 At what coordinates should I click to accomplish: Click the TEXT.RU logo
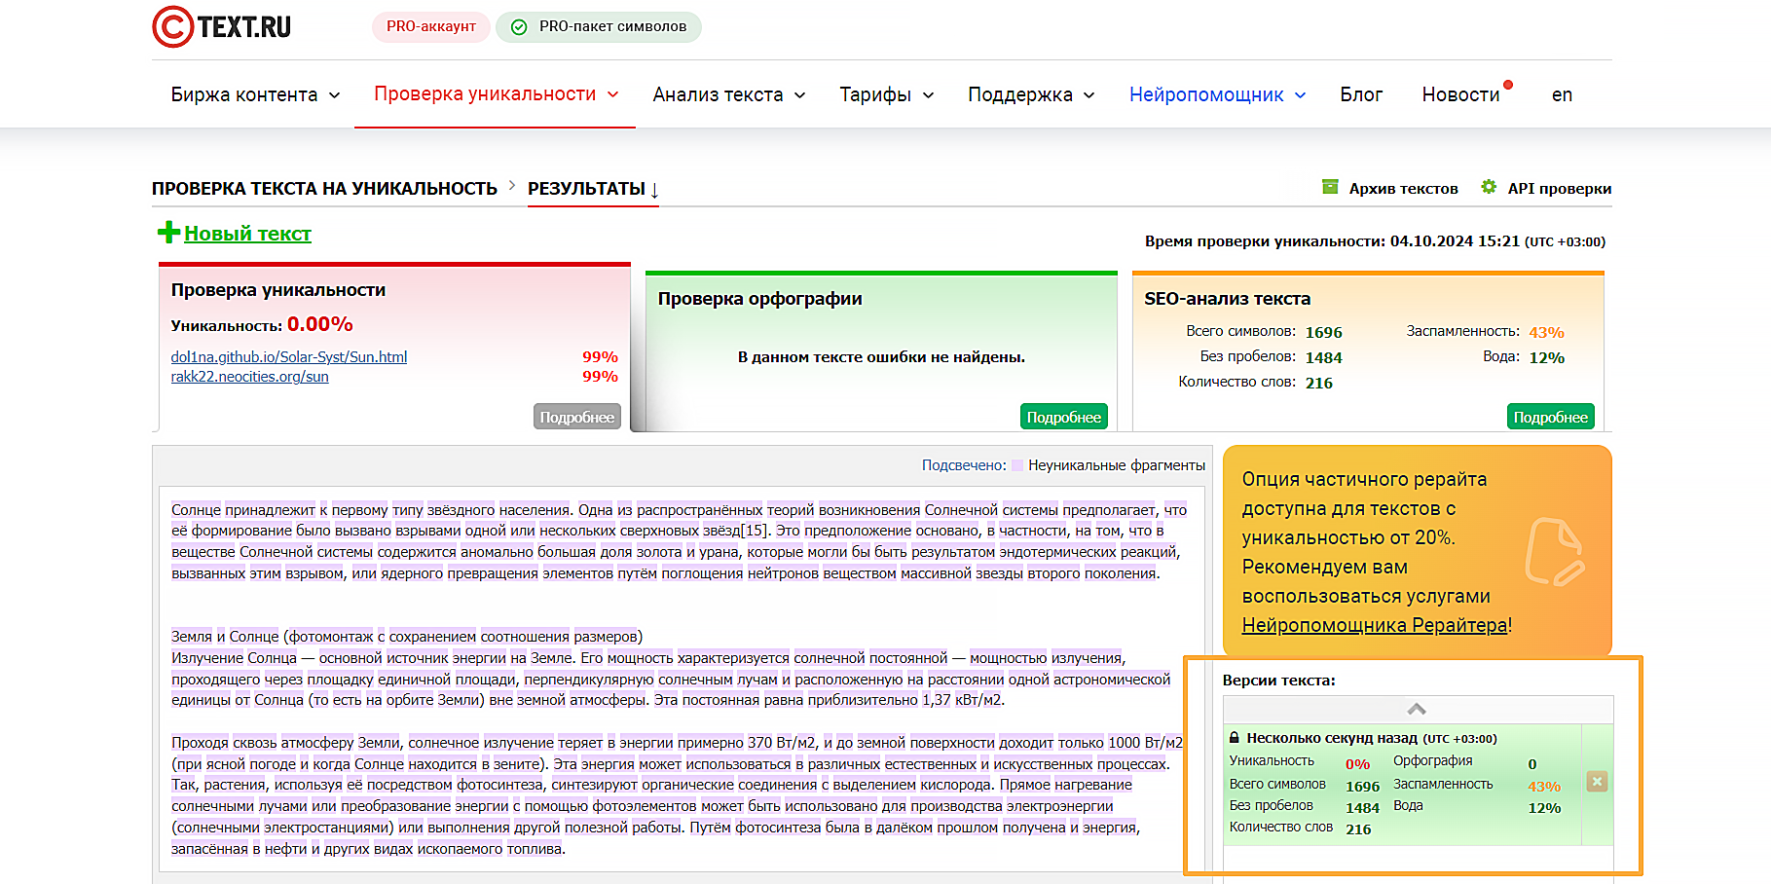(x=222, y=27)
